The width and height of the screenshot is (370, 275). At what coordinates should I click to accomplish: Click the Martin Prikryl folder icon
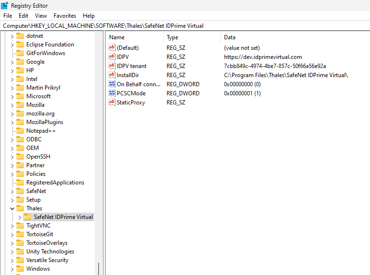tap(20, 88)
